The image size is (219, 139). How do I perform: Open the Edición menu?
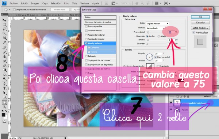pos(24,3)
